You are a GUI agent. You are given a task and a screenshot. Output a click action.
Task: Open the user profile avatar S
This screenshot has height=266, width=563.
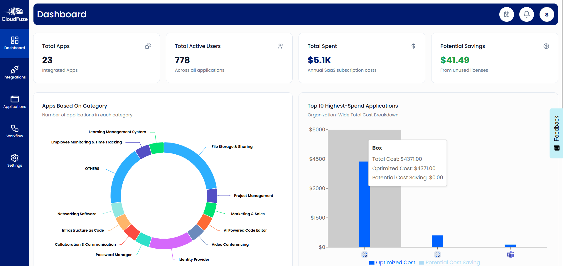coord(546,14)
